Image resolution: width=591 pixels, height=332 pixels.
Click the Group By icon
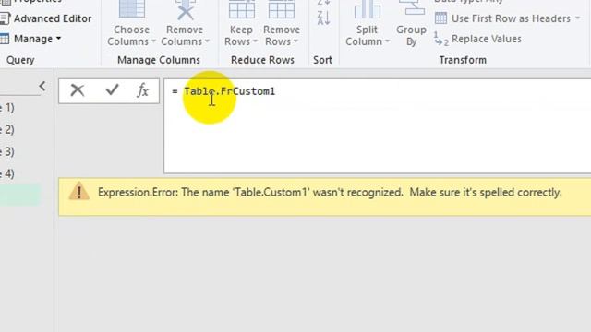[411, 7]
